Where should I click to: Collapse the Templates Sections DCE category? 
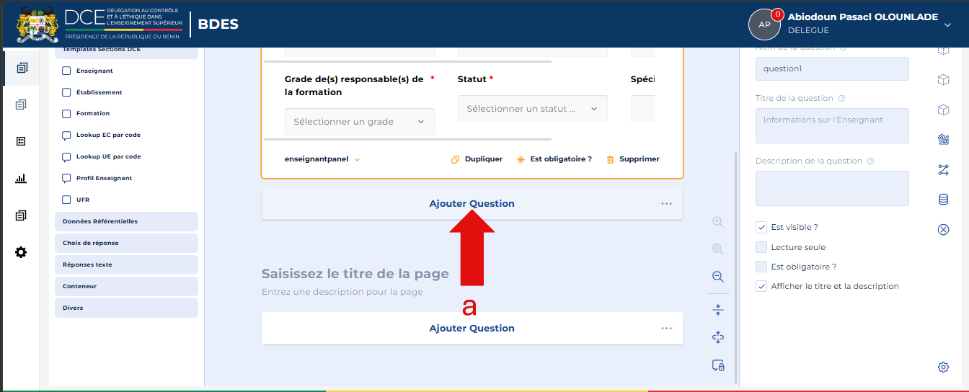126,52
